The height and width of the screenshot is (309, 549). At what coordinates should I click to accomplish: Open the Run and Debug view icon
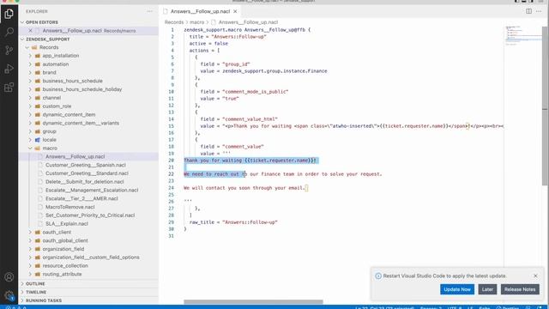pos(9,69)
